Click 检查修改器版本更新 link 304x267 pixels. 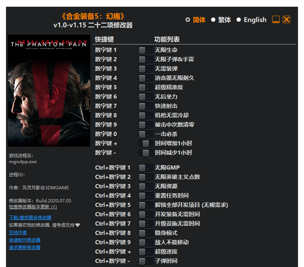pos(33,207)
